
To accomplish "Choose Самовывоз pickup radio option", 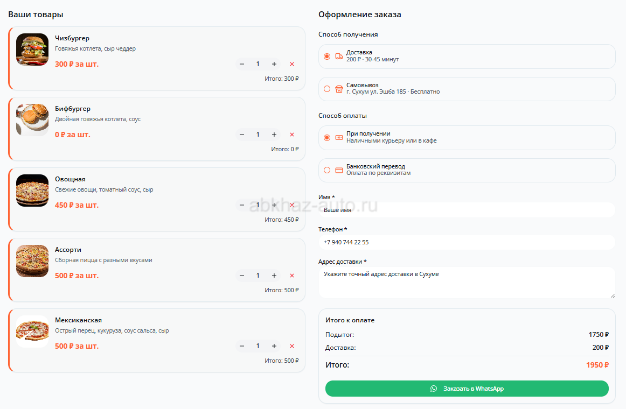I will (x=327, y=89).
